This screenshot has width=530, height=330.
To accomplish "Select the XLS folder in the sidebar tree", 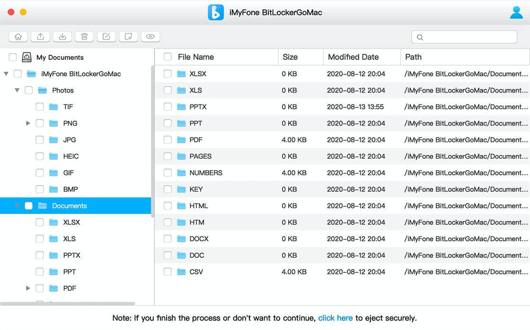I will (69, 239).
